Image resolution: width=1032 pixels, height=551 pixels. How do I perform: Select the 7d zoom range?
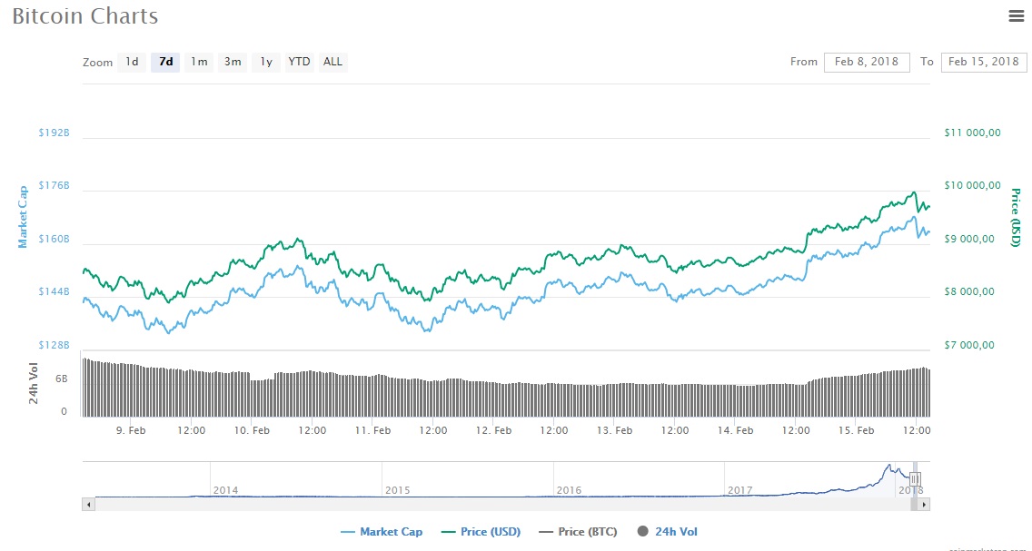tap(164, 62)
